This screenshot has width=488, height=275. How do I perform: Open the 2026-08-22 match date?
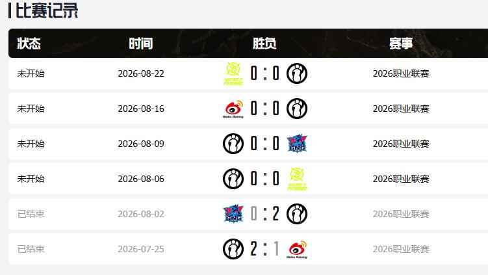(141, 73)
